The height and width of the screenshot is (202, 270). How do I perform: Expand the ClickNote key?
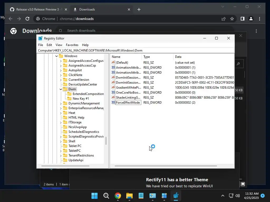[61, 75]
